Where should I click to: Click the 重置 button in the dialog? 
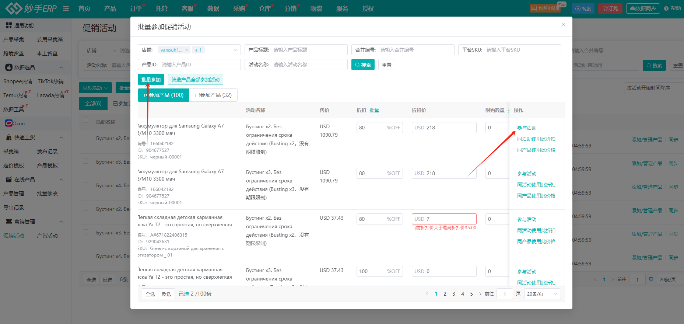tap(387, 65)
